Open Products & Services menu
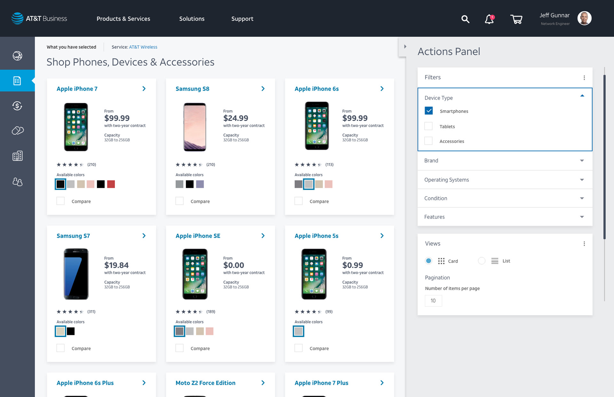The image size is (614, 397). point(123,19)
